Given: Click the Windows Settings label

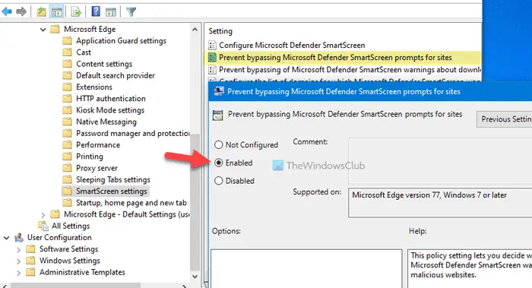Looking at the screenshot, I should (x=70, y=261).
